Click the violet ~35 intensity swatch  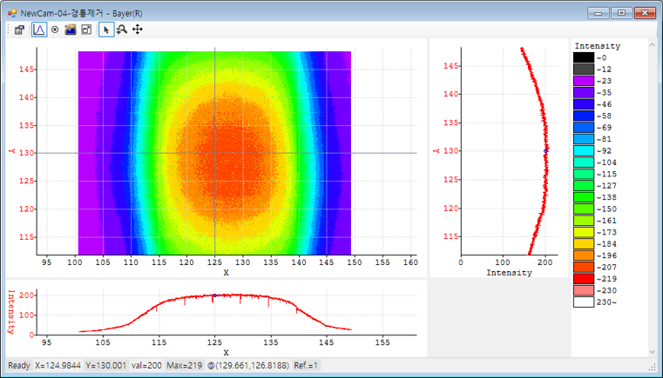pyautogui.click(x=584, y=93)
